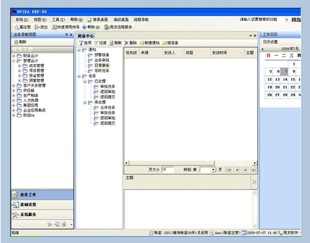Click the 账套 icon in the status bar
The image size is (310, 243).
151,233
